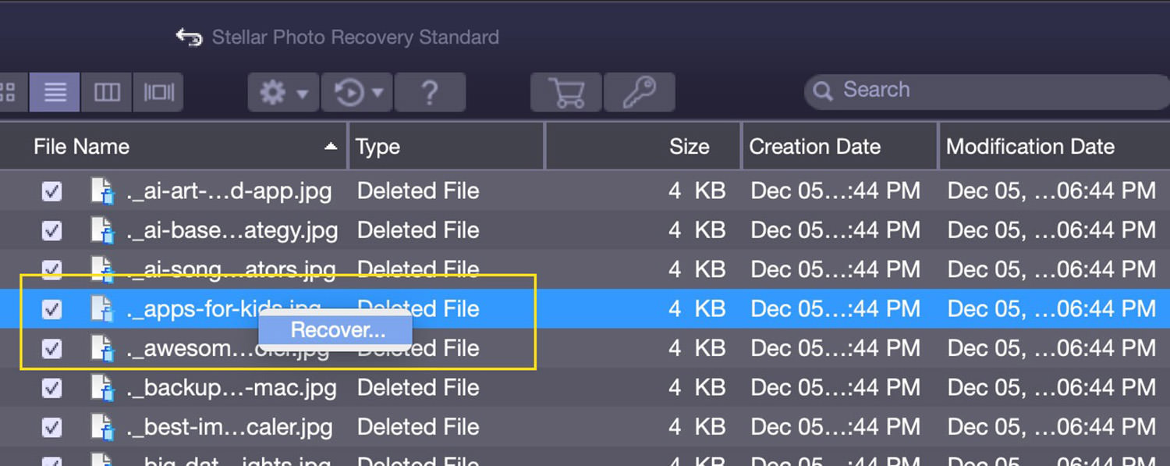Switch to cover flow view icon
The image size is (1170, 466).
[x=158, y=92]
